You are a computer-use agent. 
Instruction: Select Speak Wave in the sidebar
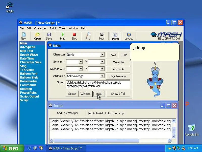coord(29,55)
